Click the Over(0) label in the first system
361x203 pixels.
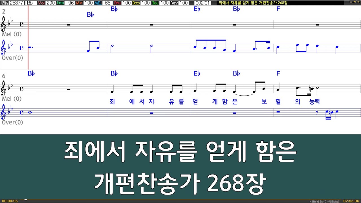(x=12, y=58)
